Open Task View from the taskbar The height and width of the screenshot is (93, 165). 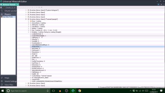click(53, 91)
